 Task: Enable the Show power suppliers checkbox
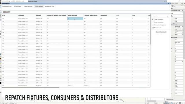[x=153, y=25]
